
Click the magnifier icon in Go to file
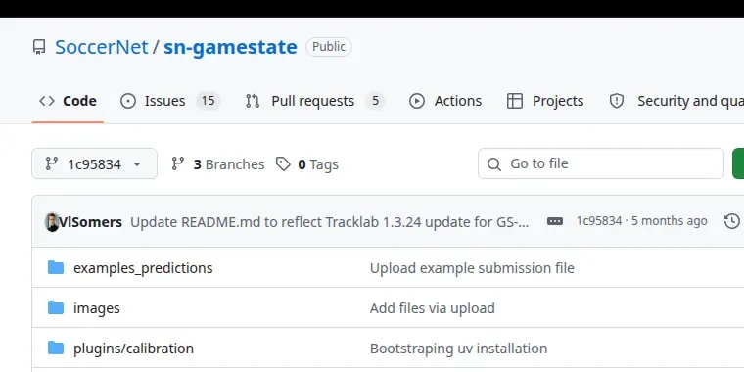click(494, 164)
